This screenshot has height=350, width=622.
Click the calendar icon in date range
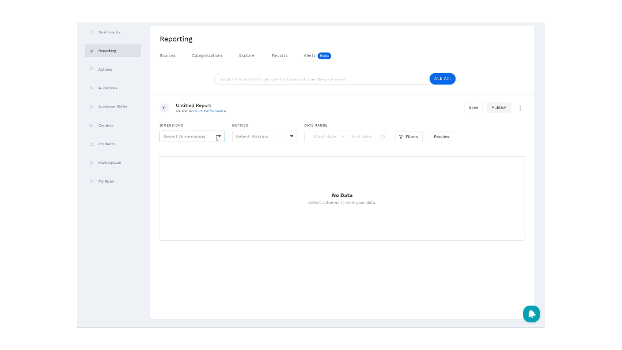coord(382,137)
